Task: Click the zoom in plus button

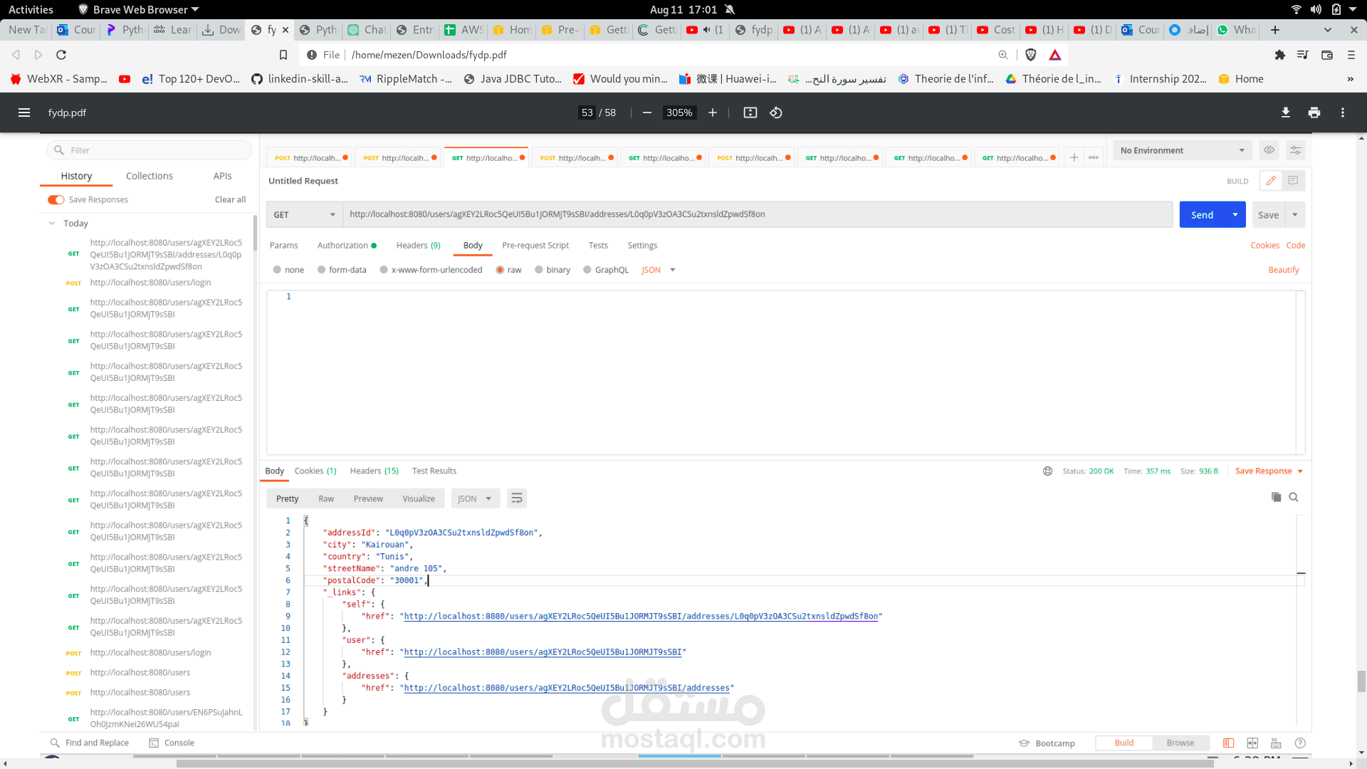Action: (712, 113)
